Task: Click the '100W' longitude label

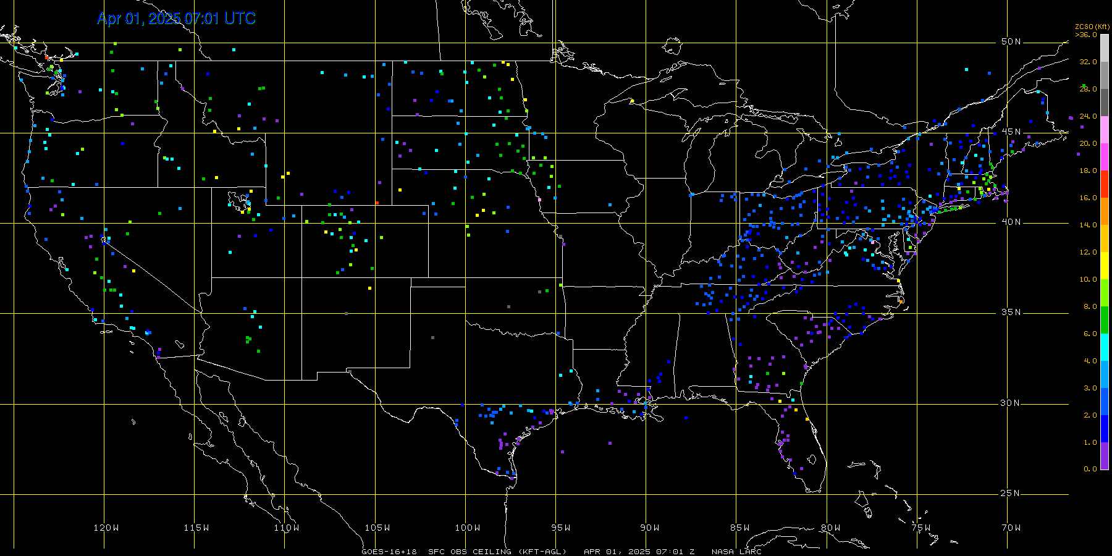Action: pos(468,528)
